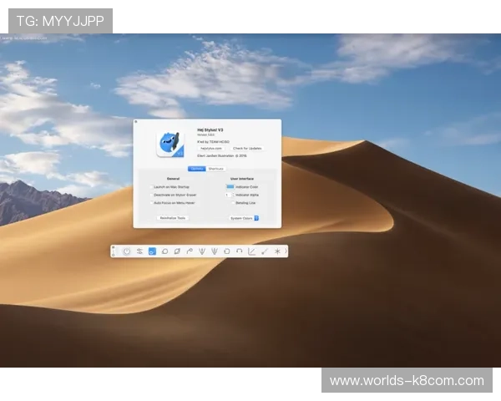Image resolution: width=501 pixels, height=401 pixels.
Task: Enable Auto Focus on Menu Hover
Action: [x=151, y=202]
